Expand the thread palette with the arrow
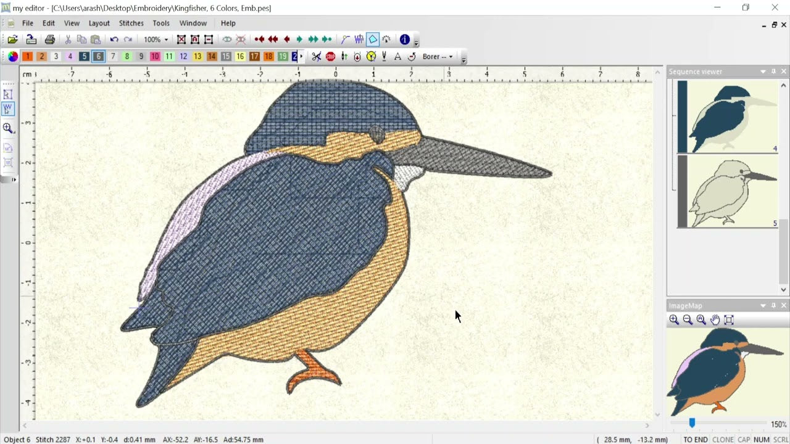Viewport: 790px width, 444px height. click(x=302, y=56)
